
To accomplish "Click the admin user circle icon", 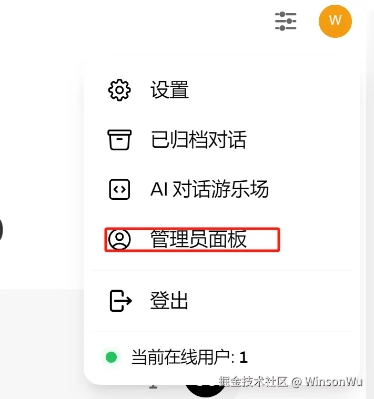I will click(119, 239).
